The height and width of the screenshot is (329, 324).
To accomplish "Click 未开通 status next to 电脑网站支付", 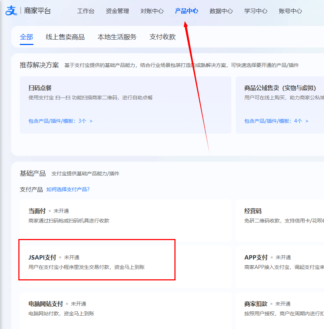I will click(79, 304).
